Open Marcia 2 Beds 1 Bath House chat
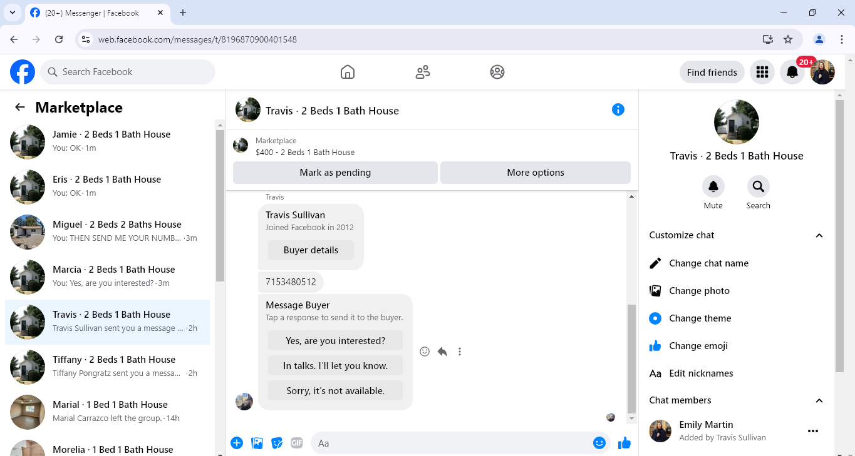 pos(108,276)
